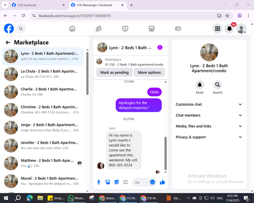This screenshot has width=254, height=203.
Task: Open the account profile avatar menu
Action: (241, 28)
